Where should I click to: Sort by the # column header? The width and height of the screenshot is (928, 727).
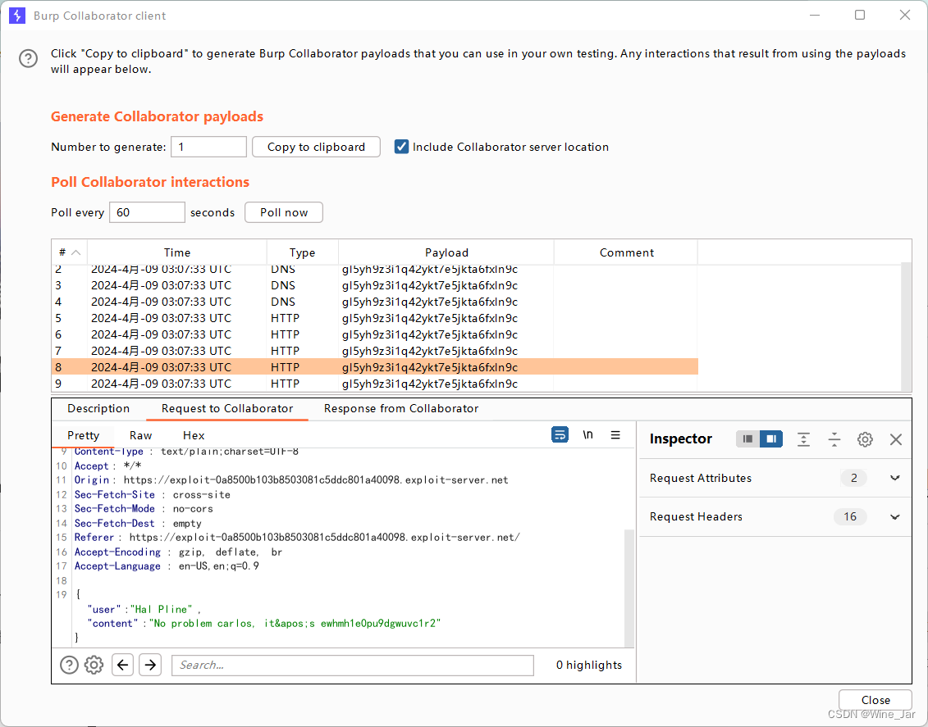tap(69, 252)
